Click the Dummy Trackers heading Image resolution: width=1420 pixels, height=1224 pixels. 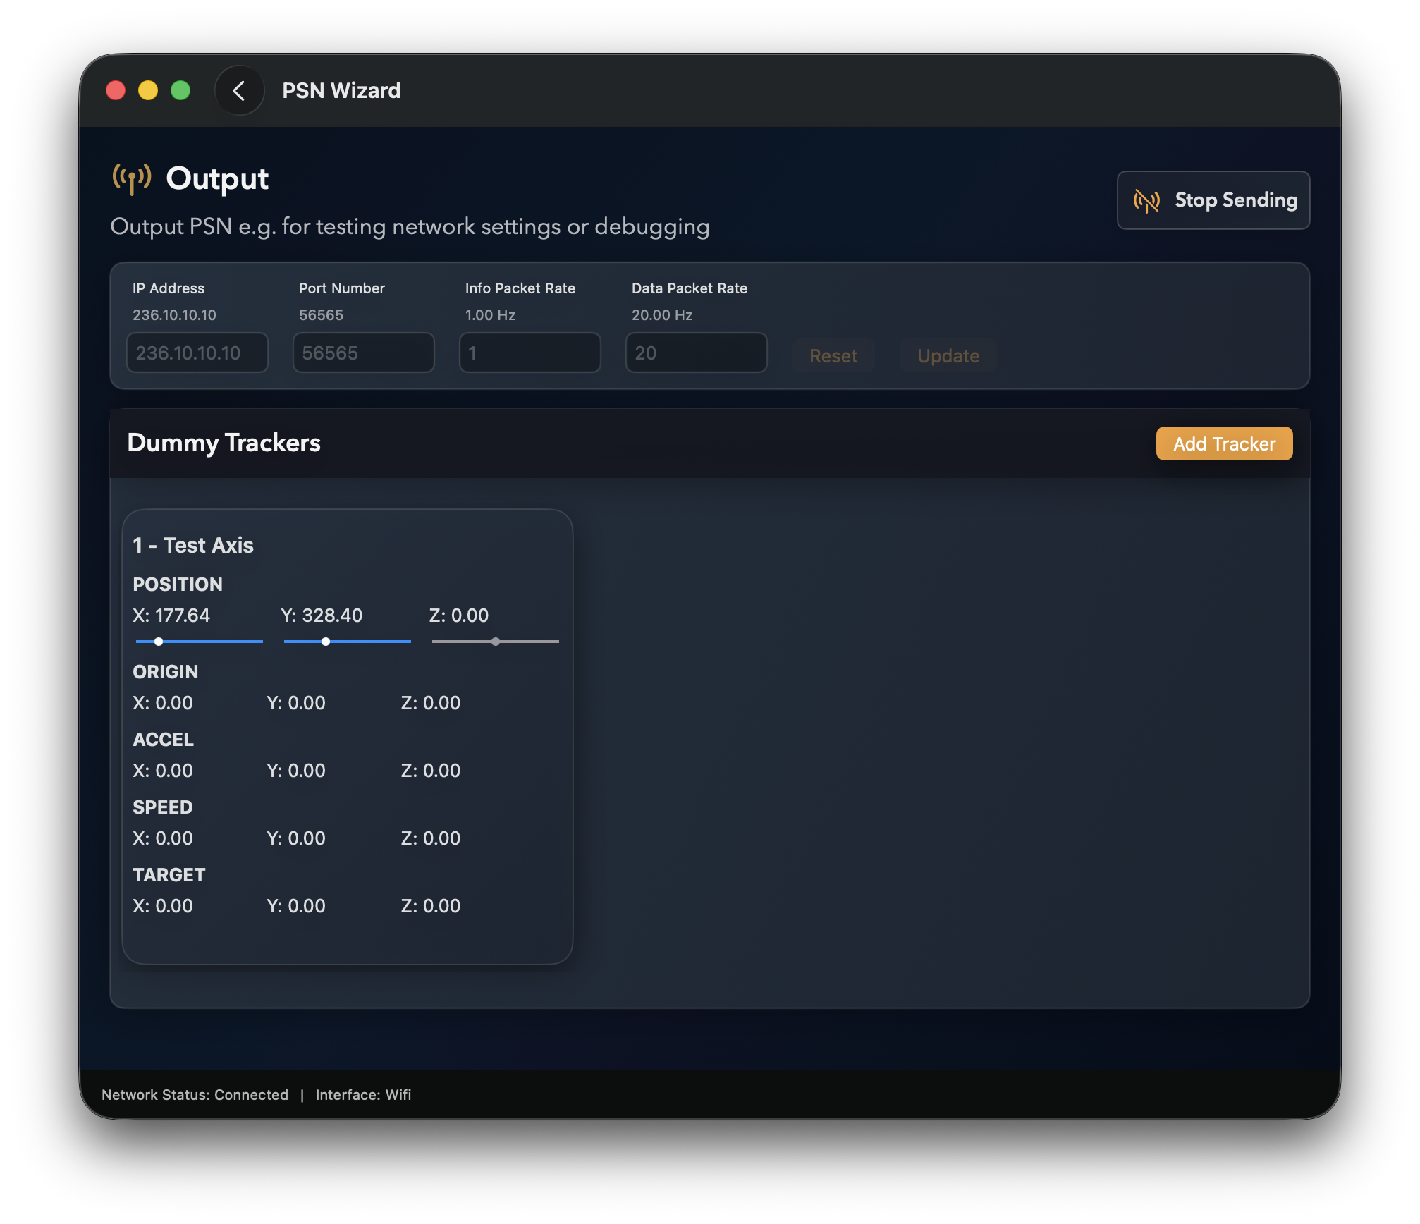coord(224,443)
